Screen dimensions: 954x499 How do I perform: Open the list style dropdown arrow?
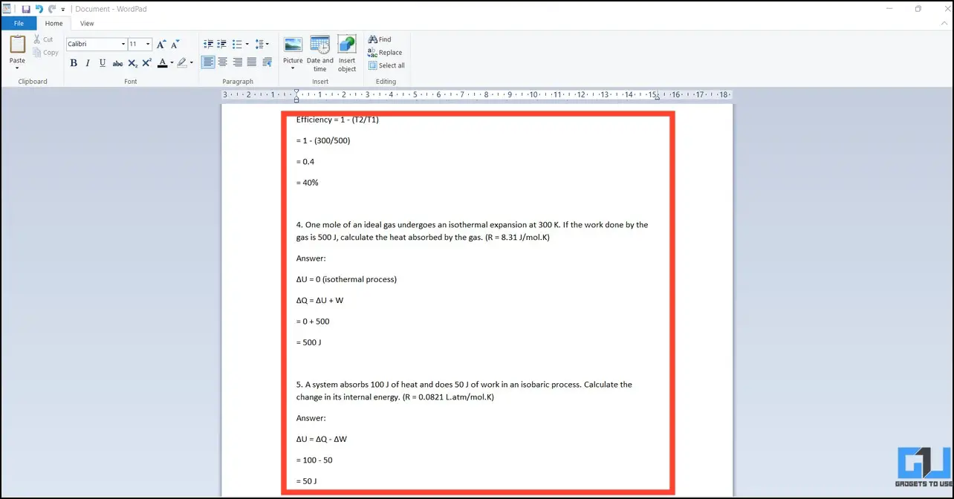click(x=247, y=44)
